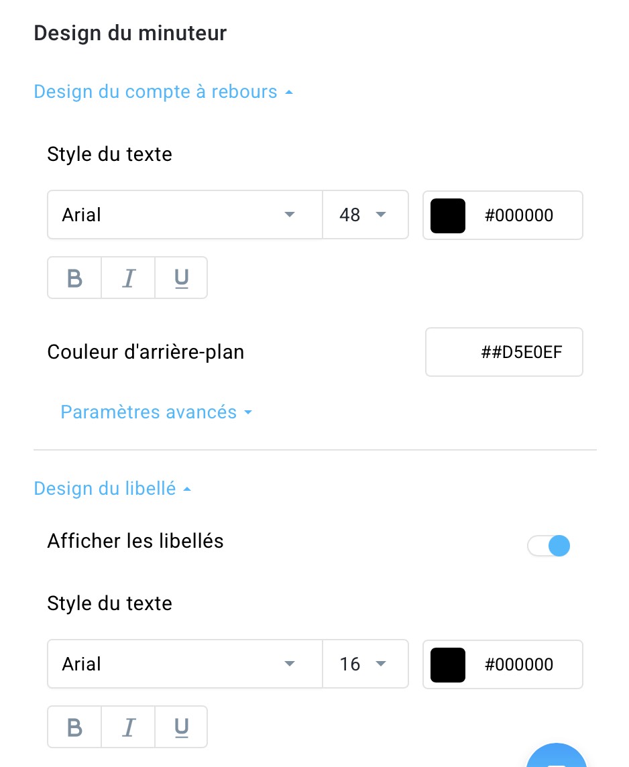Apply bold to the countdown text

coord(74,278)
